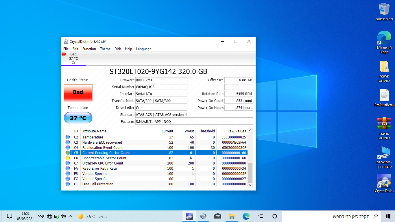The width and height of the screenshot is (395, 222).
Task: Click the 37 °C temperature button
Action: coord(78,118)
